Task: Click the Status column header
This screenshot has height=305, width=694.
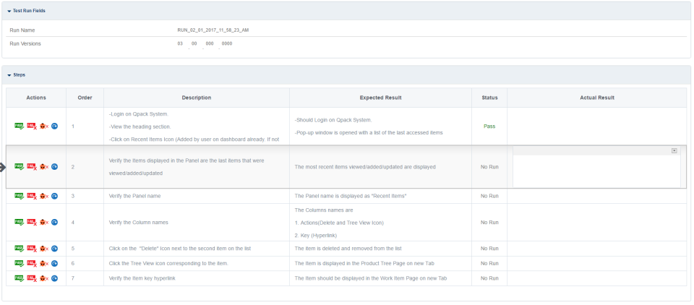Action: coord(489,98)
